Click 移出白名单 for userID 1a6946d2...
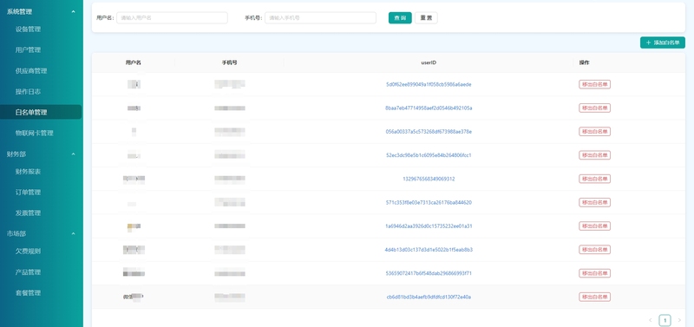The height and width of the screenshot is (327, 694). (595, 226)
